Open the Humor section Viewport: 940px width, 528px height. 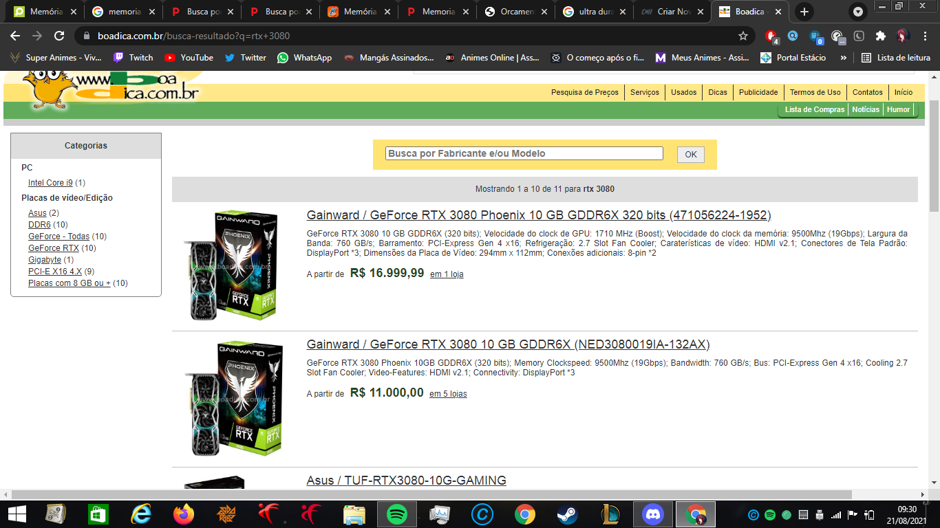click(x=898, y=109)
